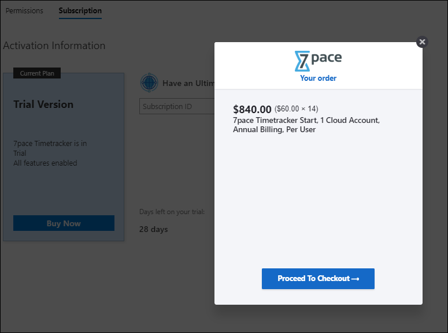Screen dimensions: 448x333
Task: Switch to the Permissions tab
Action: (x=24, y=11)
